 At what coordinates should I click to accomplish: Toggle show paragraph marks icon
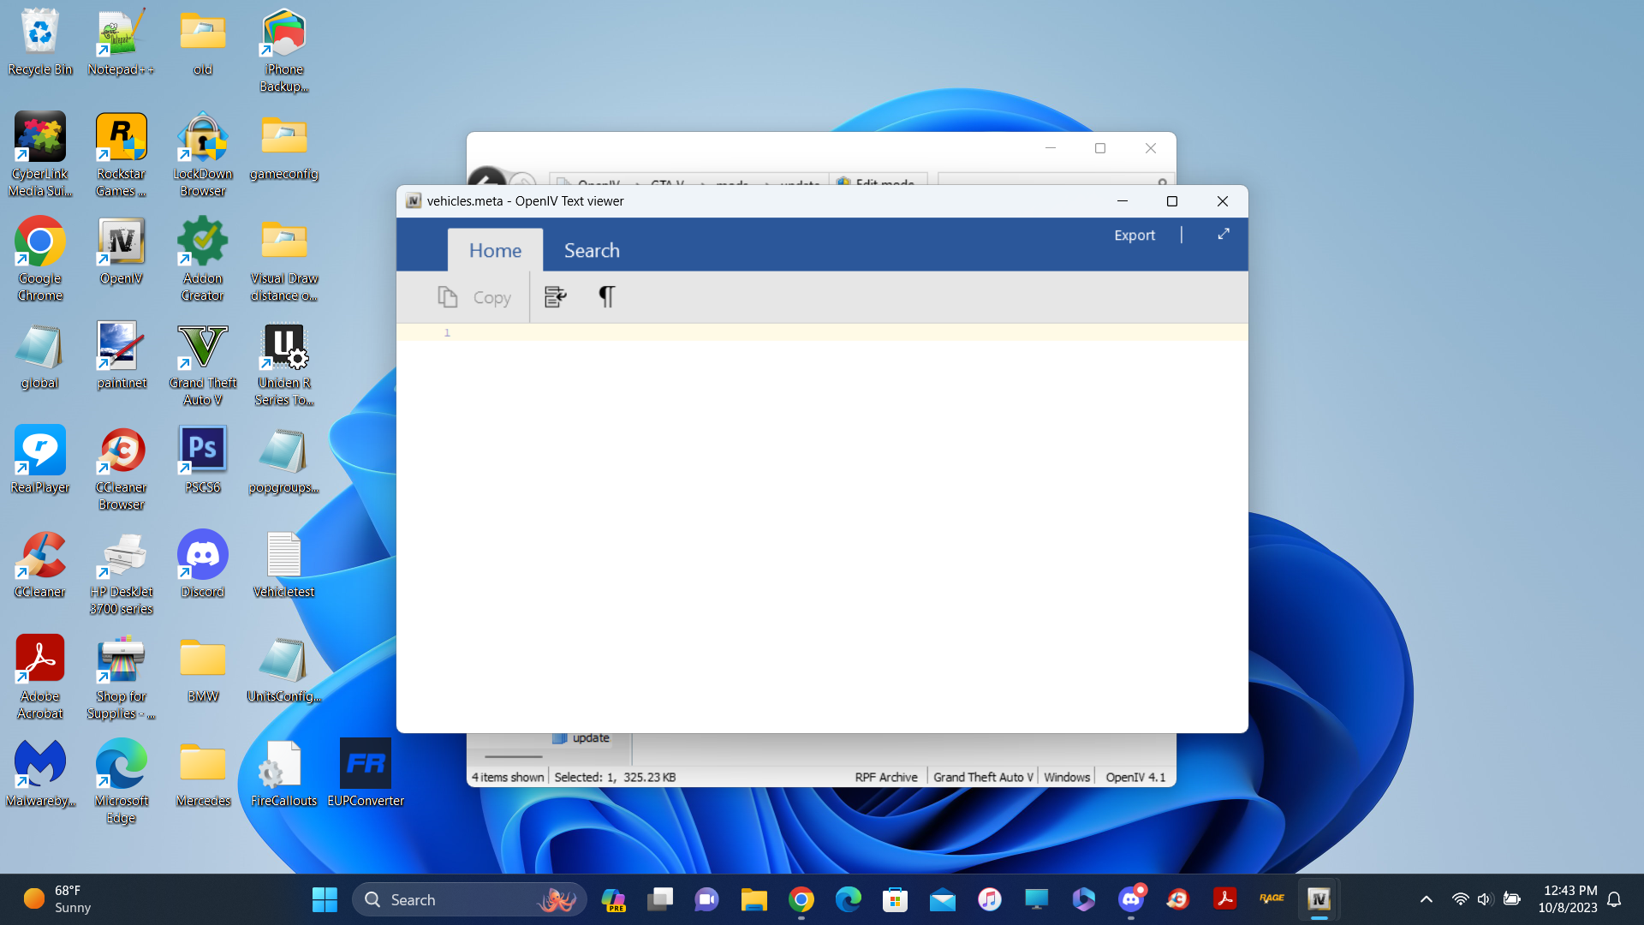(x=606, y=297)
